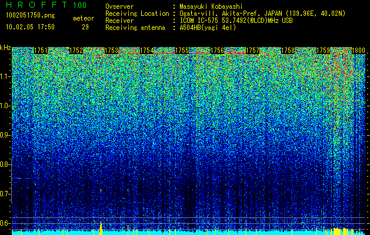Click the 0.7 kHz axis label
This screenshot has height=235, width=370.
point(5,194)
